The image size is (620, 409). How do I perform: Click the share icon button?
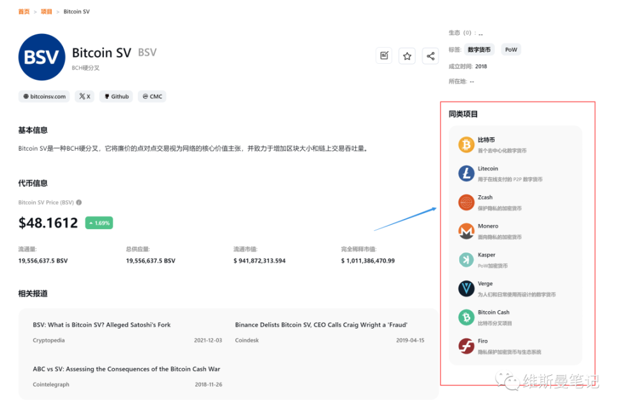[x=430, y=56]
